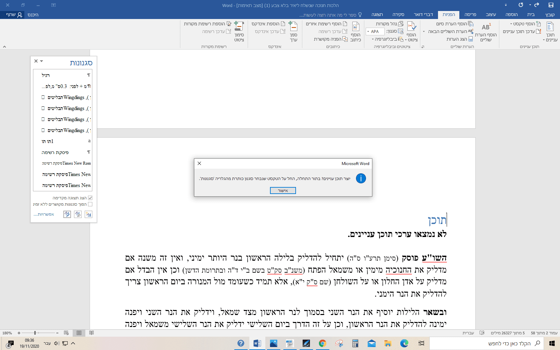Click the Sign in (היכנס) link
This screenshot has width=560, height=350.
click(x=33, y=15)
